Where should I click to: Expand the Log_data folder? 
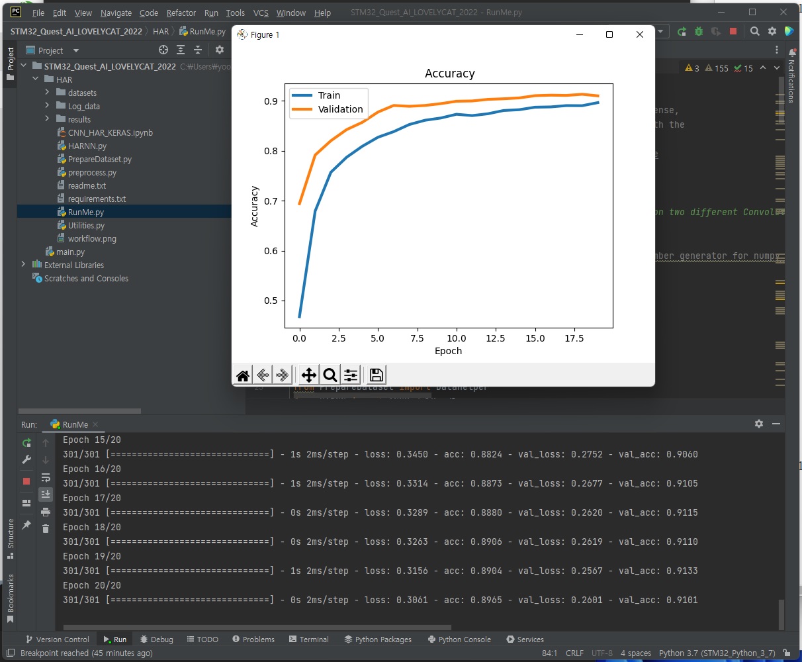tap(47, 106)
